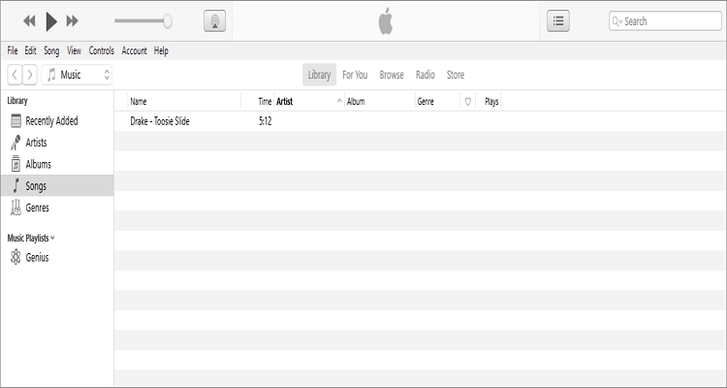The width and height of the screenshot is (727, 388).
Task: Click the search magnifier dropdown icon
Action: (617, 21)
